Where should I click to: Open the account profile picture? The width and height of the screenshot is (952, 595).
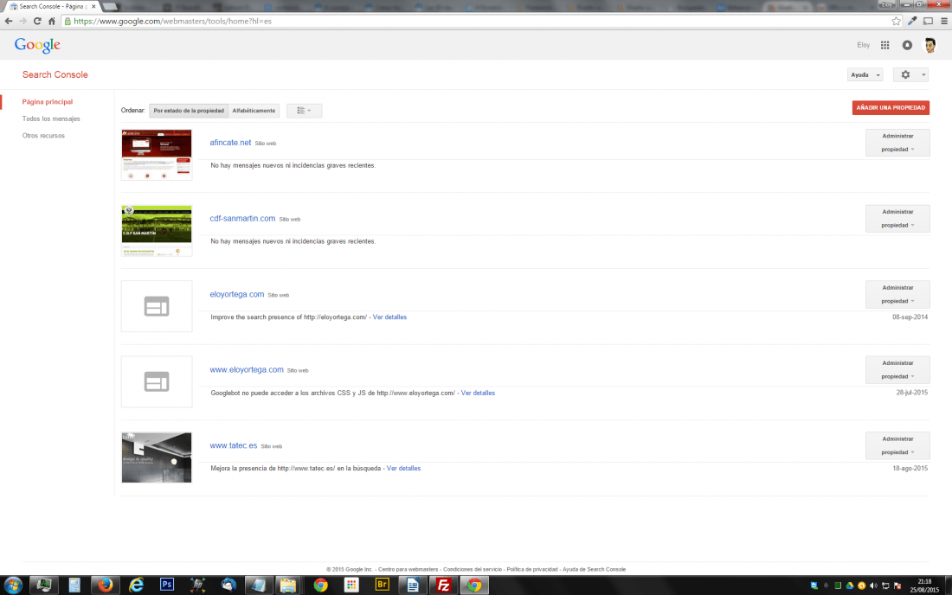[x=929, y=45]
